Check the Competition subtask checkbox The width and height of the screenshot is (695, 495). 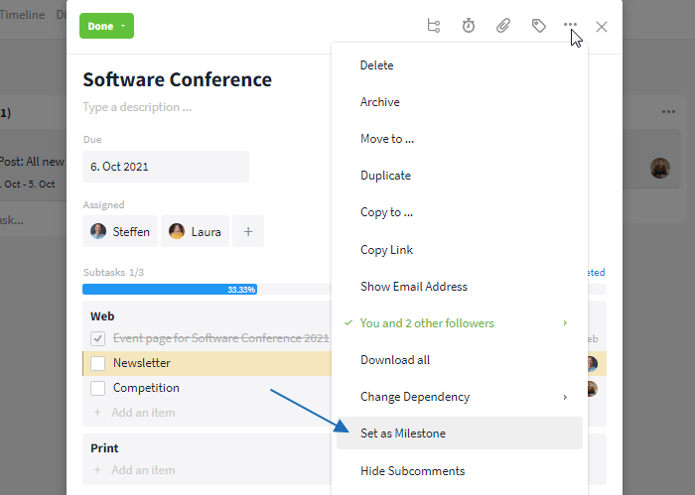98,388
